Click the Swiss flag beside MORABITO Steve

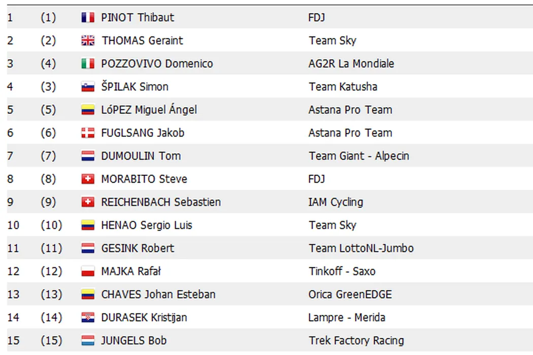point(88,180)
